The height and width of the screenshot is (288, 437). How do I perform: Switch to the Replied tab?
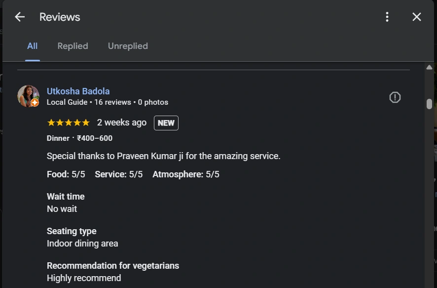(x=73, y=46)
